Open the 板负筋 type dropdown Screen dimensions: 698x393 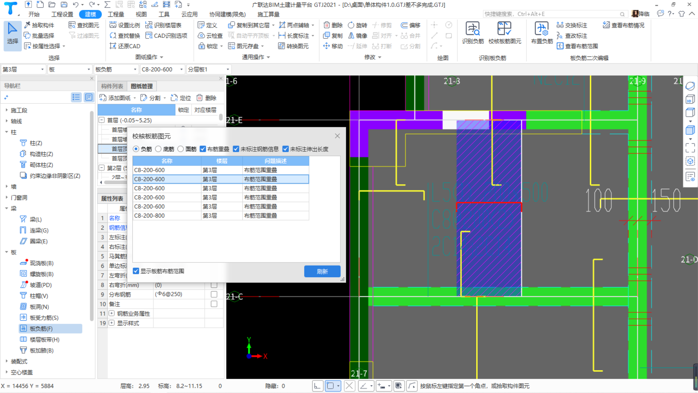116,70
